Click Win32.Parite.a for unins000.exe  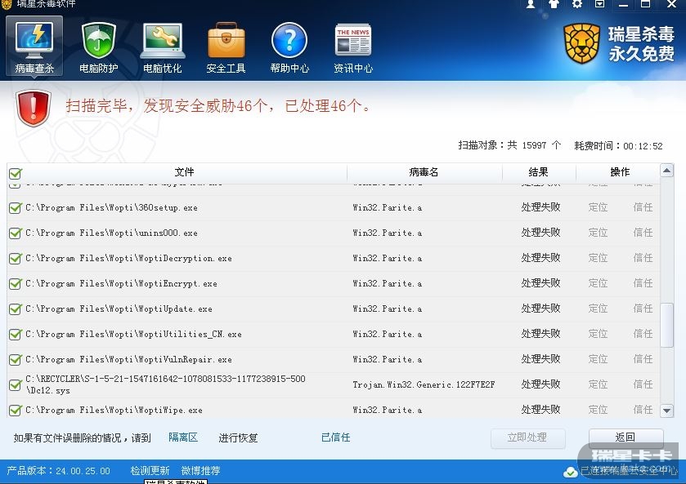click(388, 233)
